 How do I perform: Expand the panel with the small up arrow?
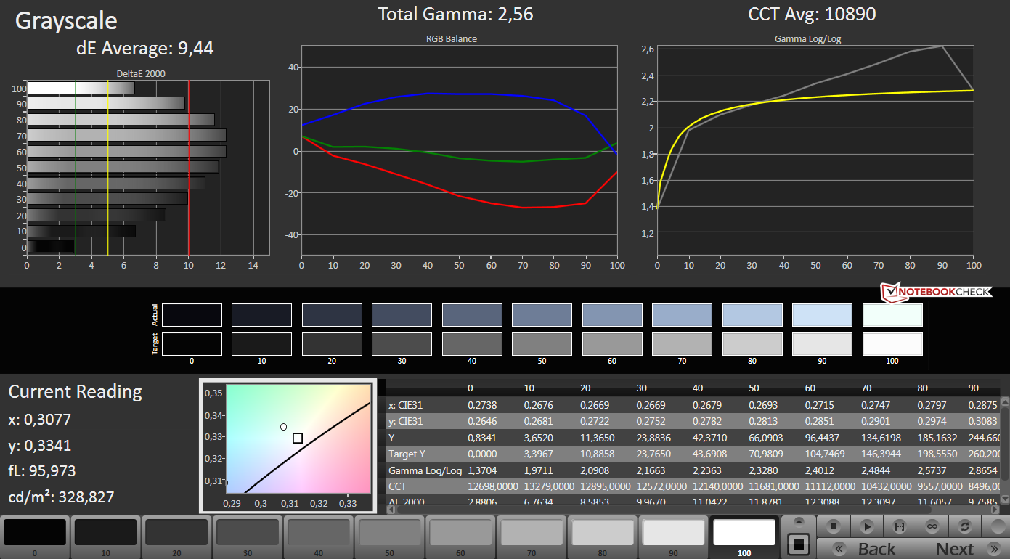[798, 522]
